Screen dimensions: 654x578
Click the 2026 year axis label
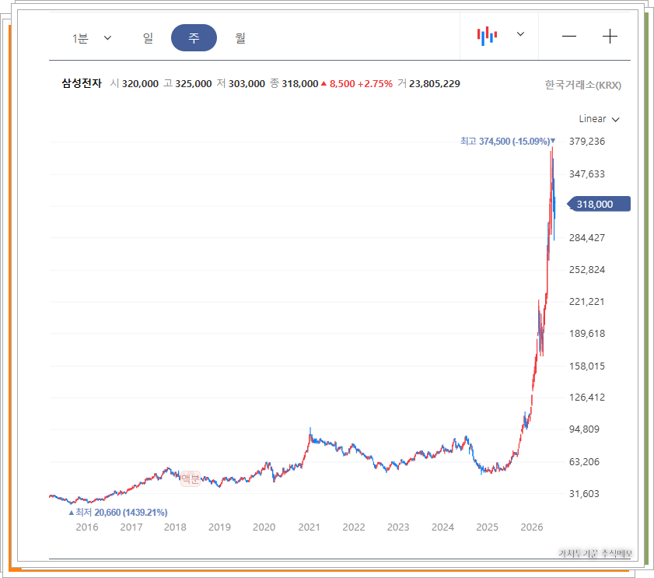click(532, 527)
